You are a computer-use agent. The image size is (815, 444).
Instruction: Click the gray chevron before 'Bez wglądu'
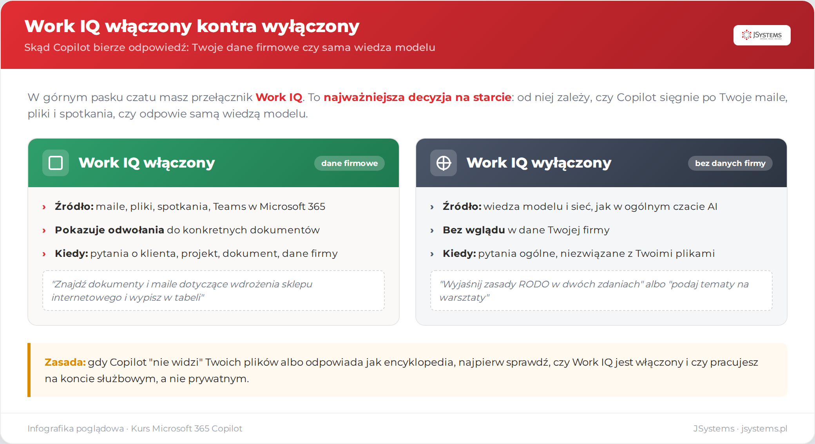[432, 231]
